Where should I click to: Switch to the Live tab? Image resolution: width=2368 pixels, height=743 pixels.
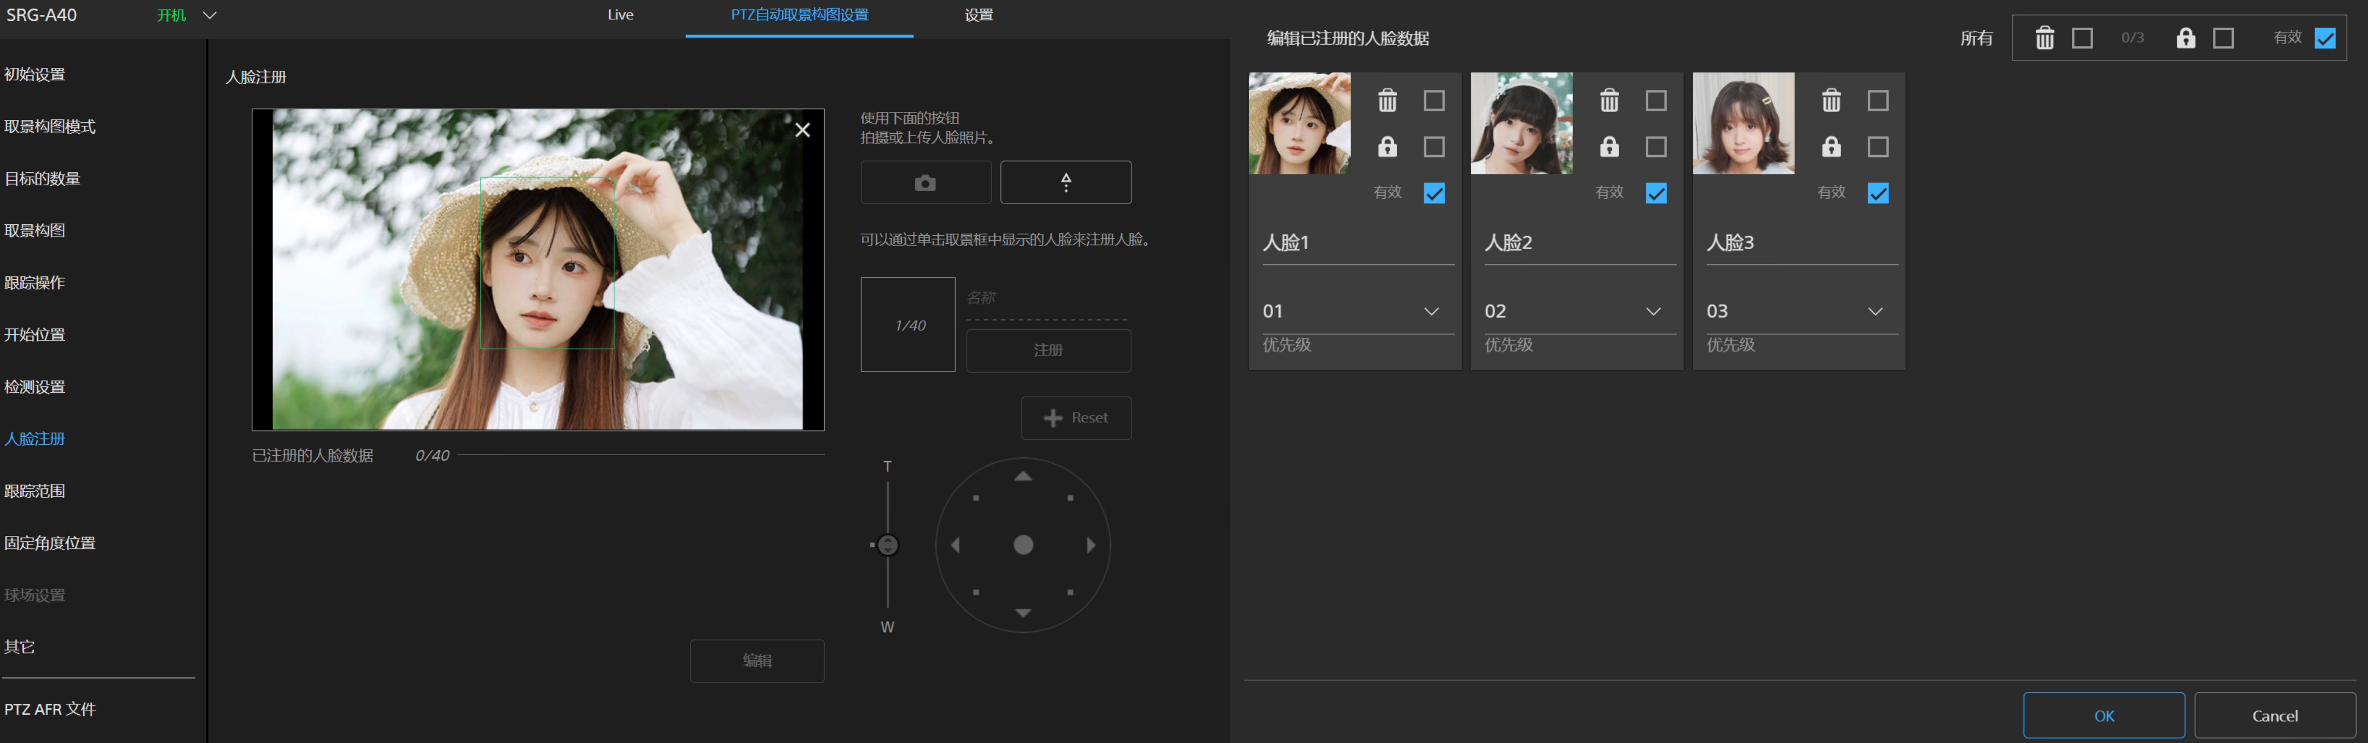pos(621,16)
